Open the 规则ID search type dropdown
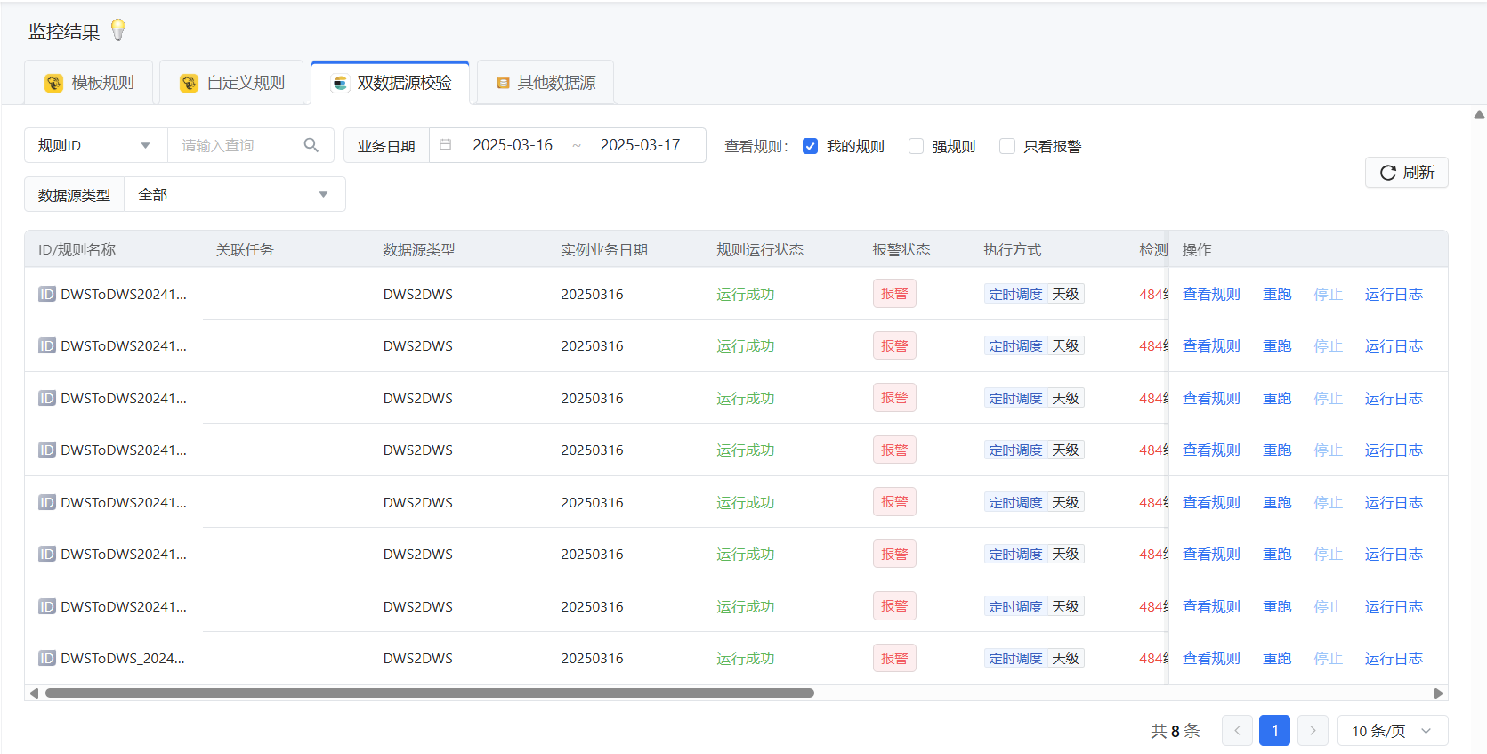 (x=94, y=145)
